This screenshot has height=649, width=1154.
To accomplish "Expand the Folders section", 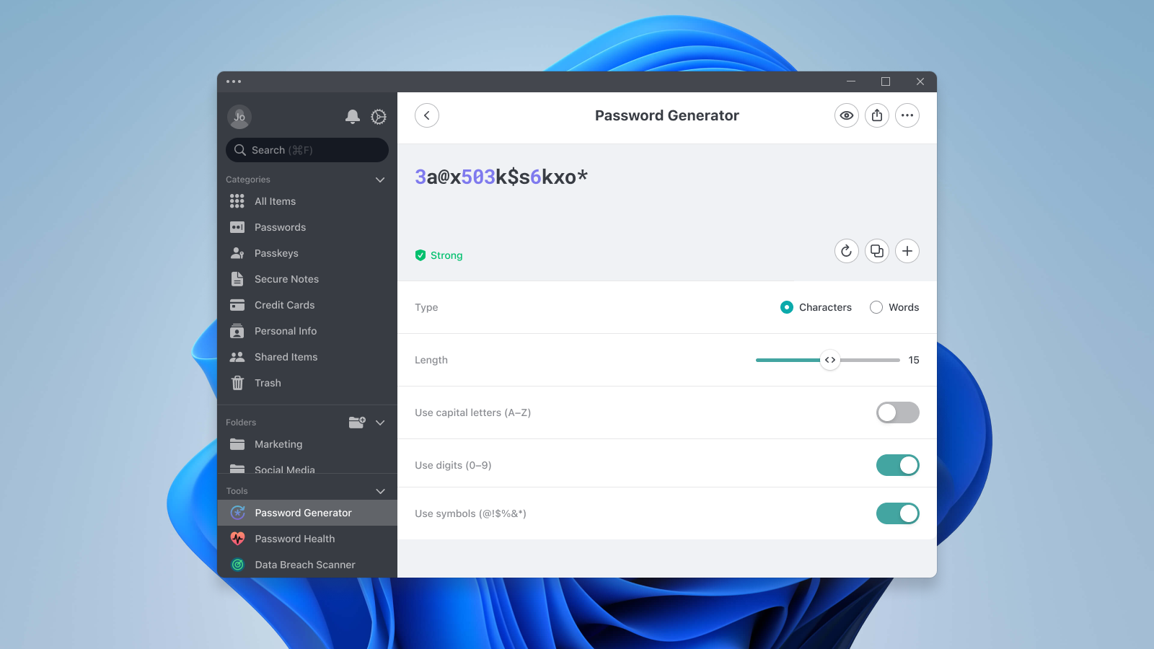I will [x=380, y=423].
